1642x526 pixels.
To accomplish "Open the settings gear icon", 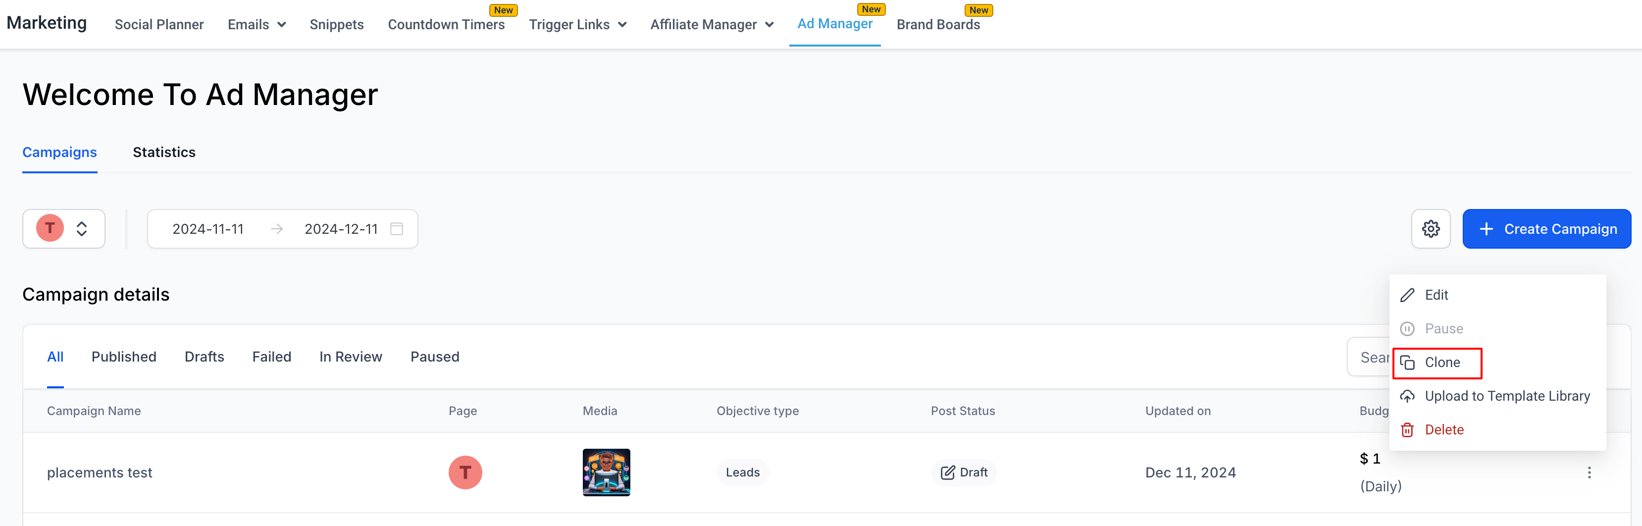I will point(1431,229).
